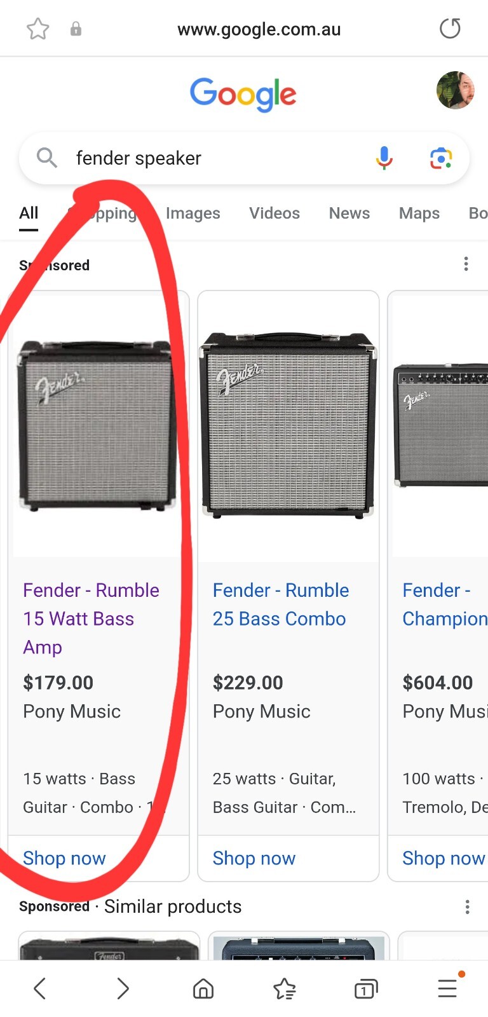Screen dimensions: 488x1017
Task: Open the browser home page
Action: pyautogui.click(x=203, y=988)
